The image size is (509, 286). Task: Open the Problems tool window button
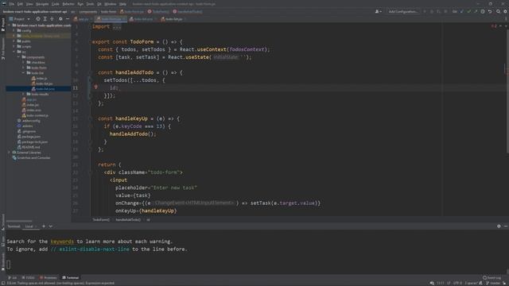pos(48,277)
